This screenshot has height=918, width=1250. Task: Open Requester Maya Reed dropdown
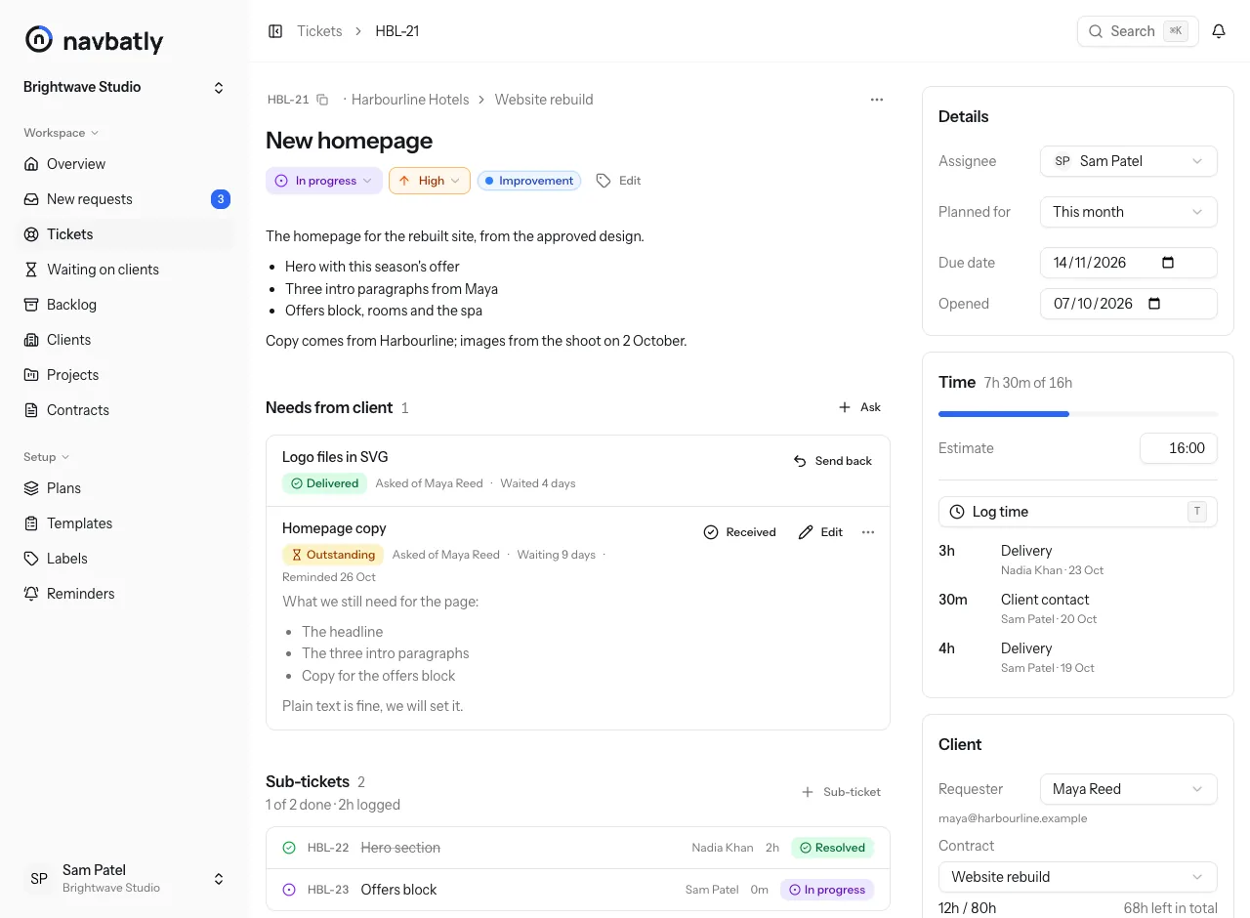pos(1129,789)
